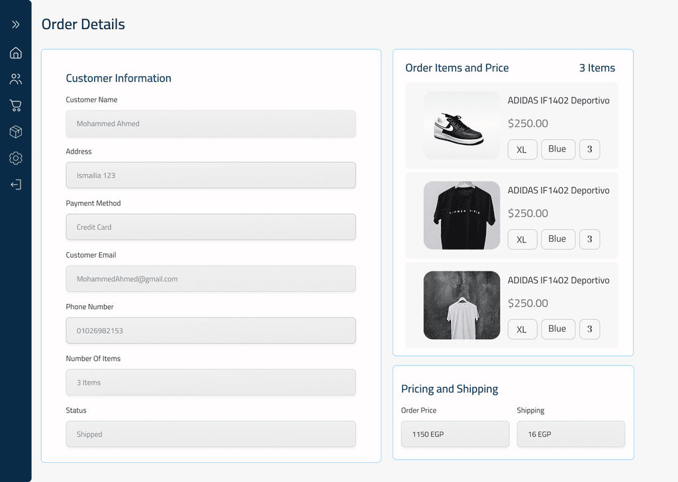Image resolution: width=678 pixels, height=482 pixels.
Task: Click the sneaker product thumbnail
Action: click(x=461, y=125)
